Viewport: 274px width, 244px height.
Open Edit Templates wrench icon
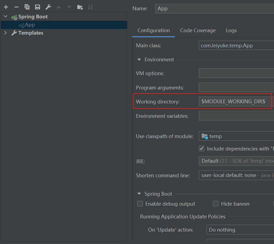click(x=48, y=7)
